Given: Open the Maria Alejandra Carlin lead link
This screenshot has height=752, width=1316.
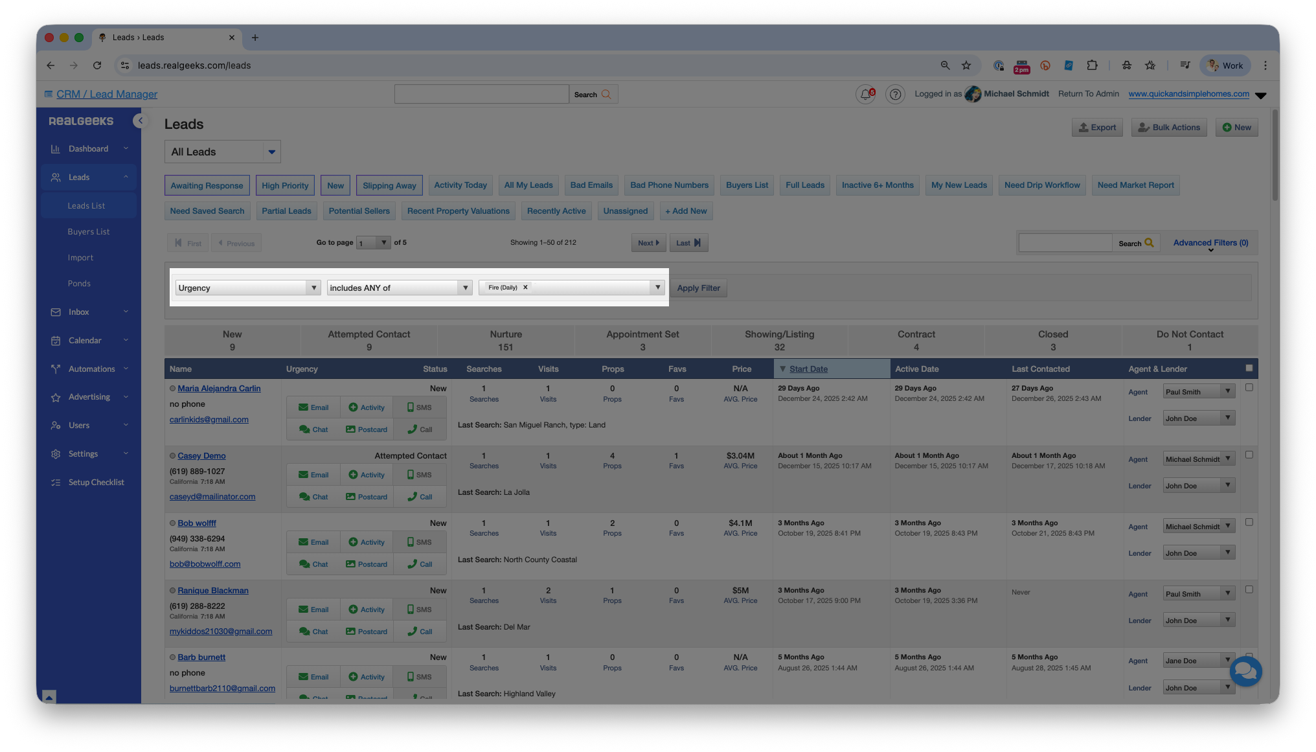Looking at the screenshot, I should (219, 389).
